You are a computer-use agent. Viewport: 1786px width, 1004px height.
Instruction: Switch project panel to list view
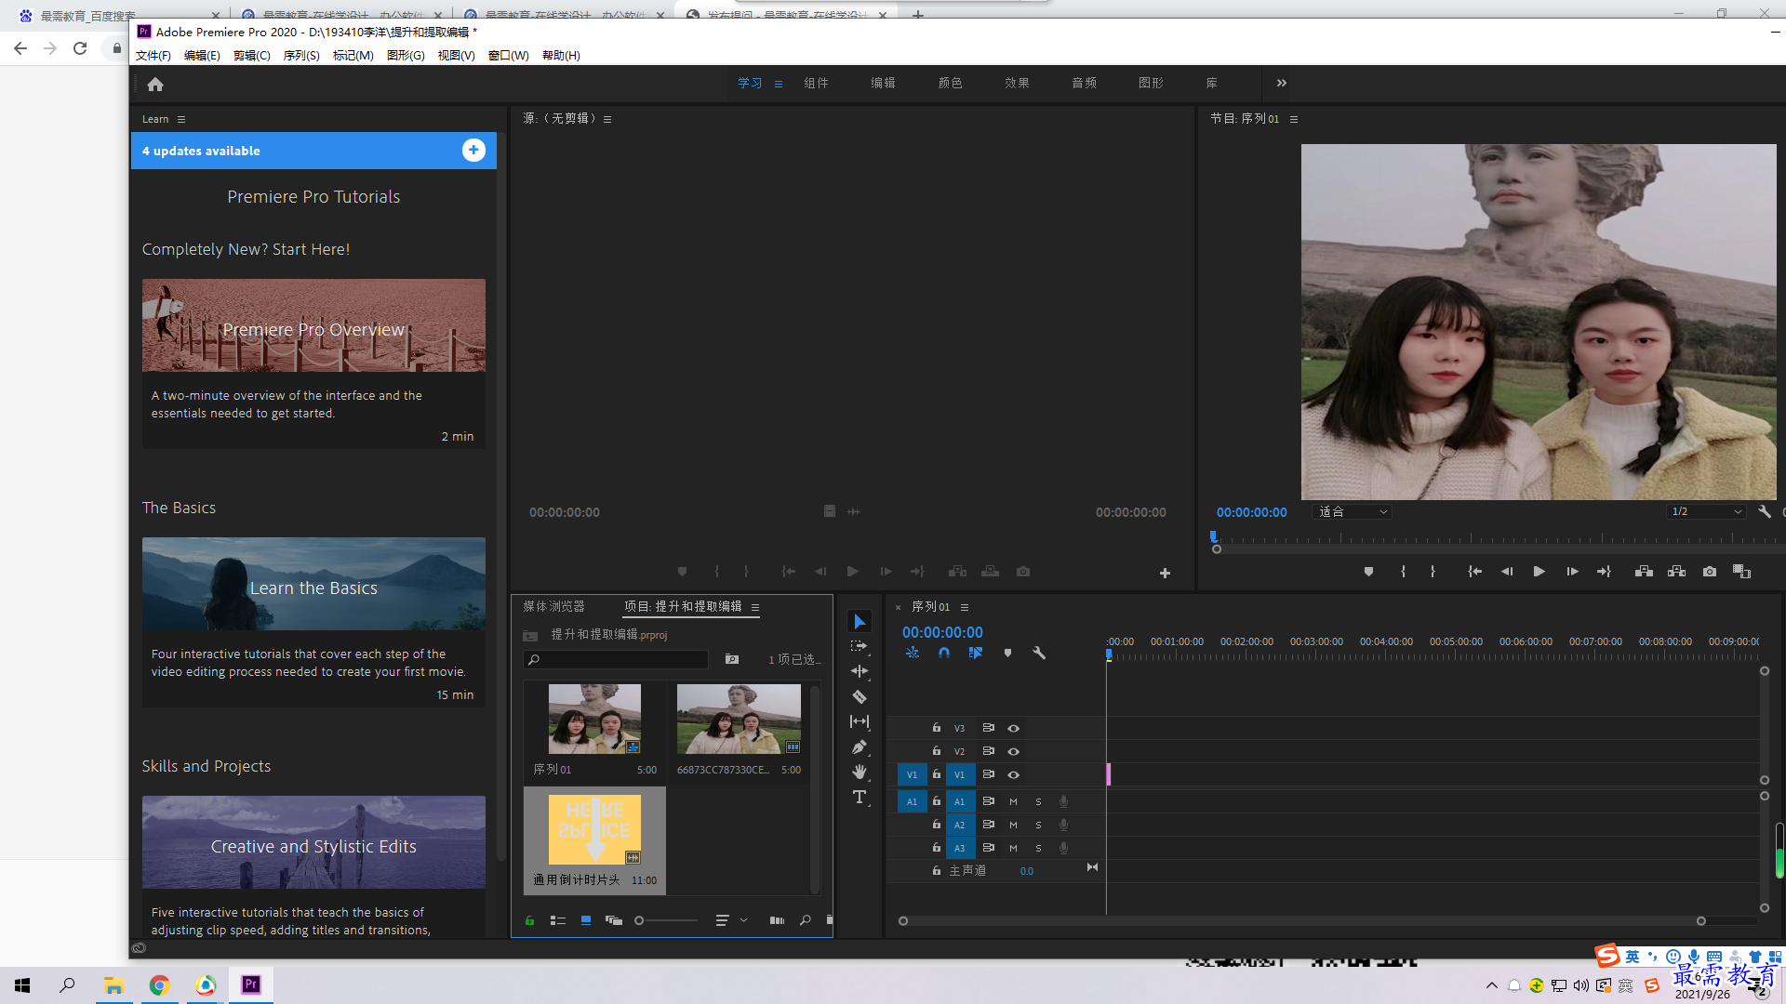point(558,920)
